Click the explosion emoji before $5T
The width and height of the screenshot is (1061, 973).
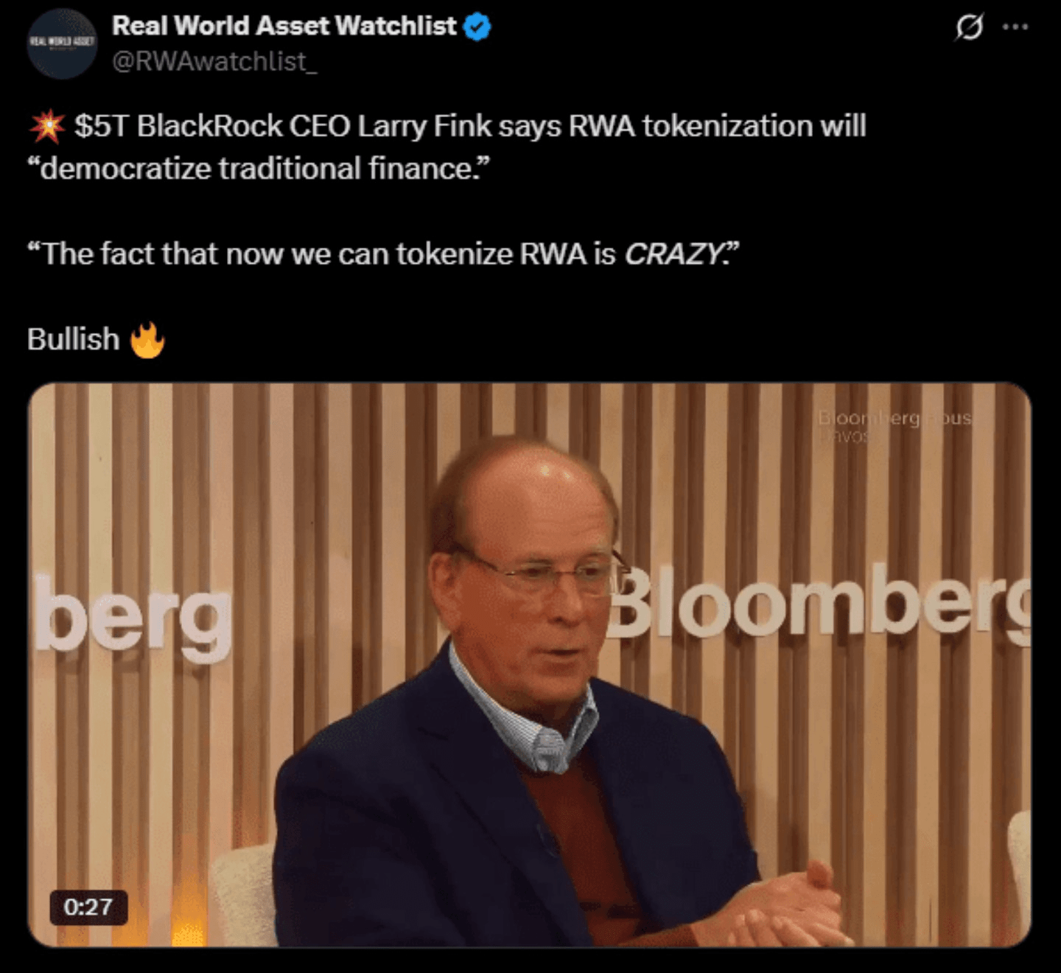pyautogui.click(x=47, y=126)
